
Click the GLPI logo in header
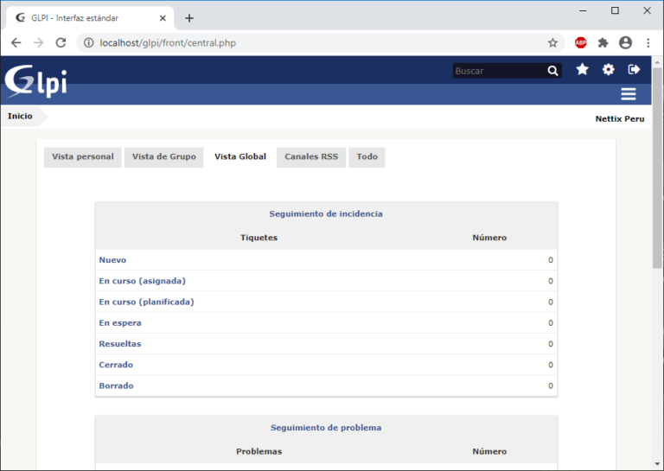(x=35, y=81)
